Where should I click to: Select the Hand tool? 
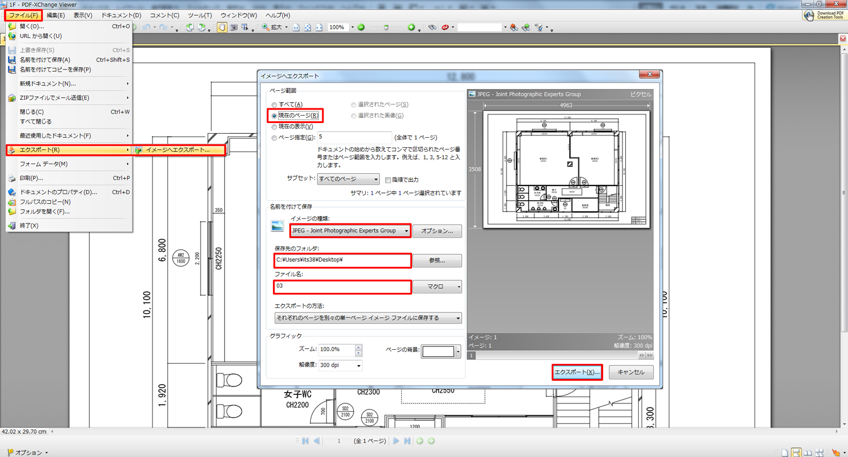click(222, 27)
